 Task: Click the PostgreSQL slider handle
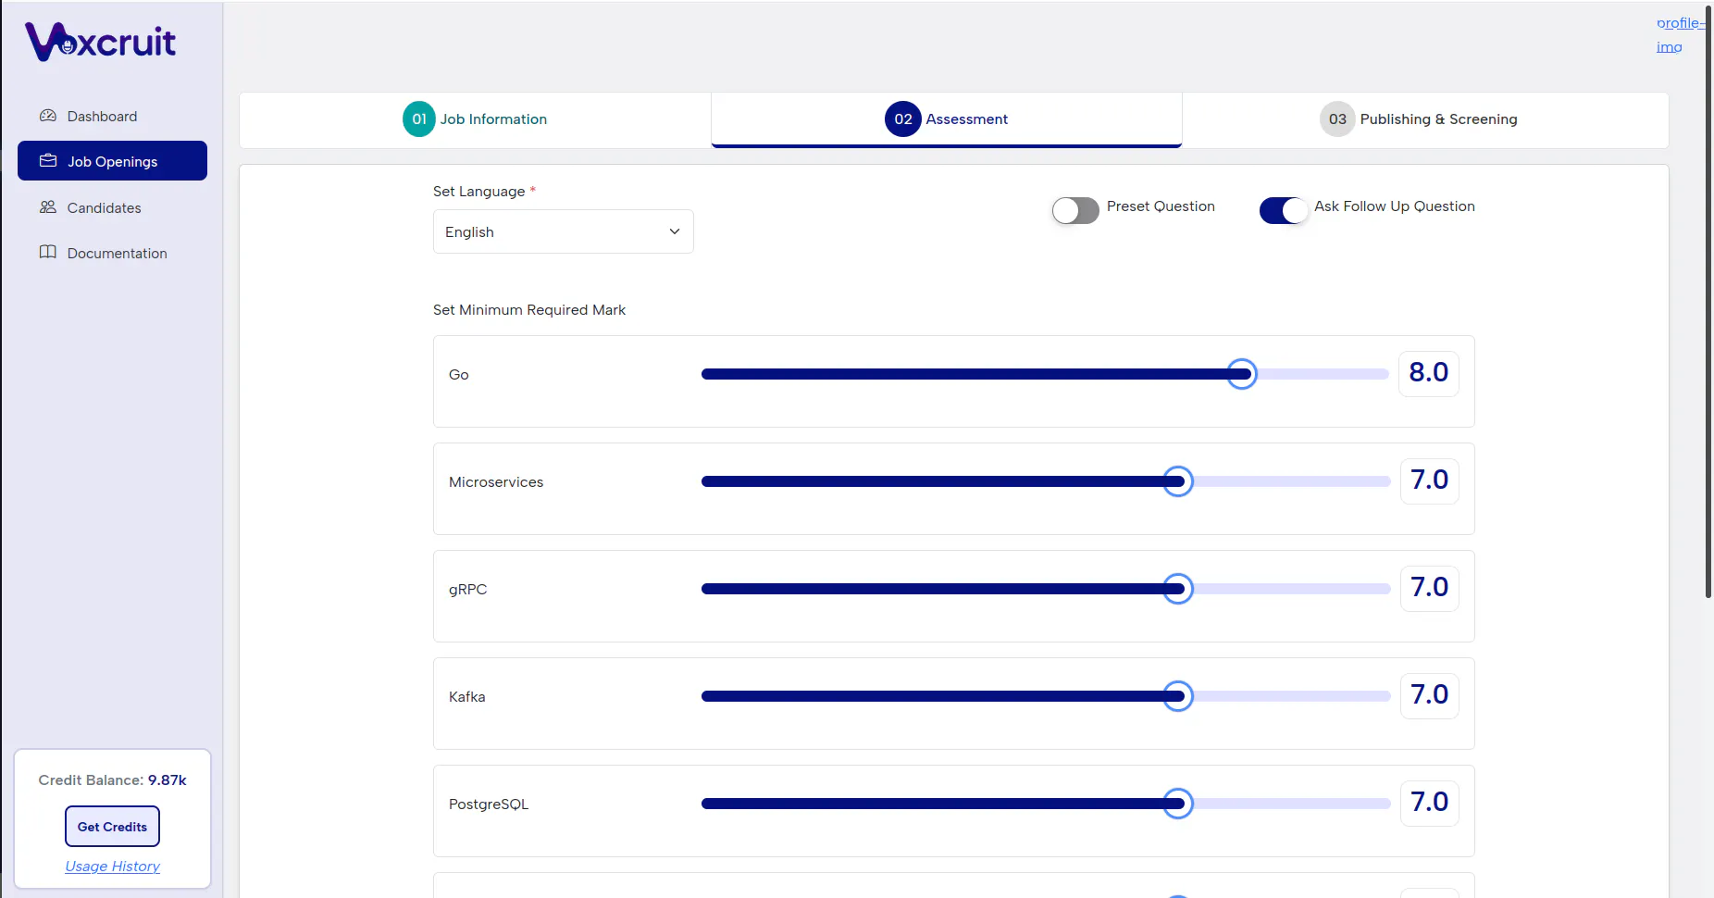coord(1178,804)
